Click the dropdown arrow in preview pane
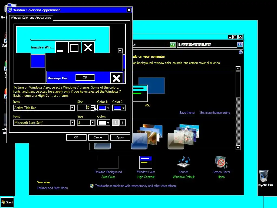 pyautogui.click(x=120, y=51)
